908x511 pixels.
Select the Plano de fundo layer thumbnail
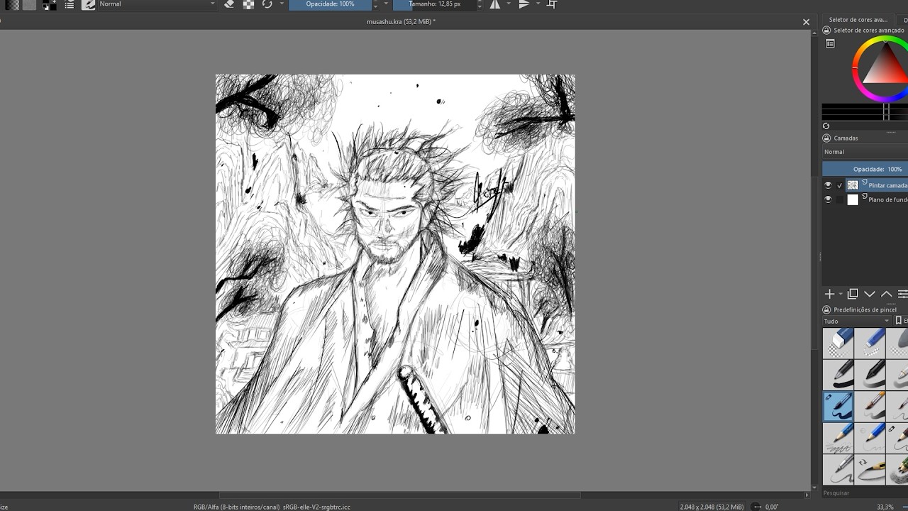[853, 200]
